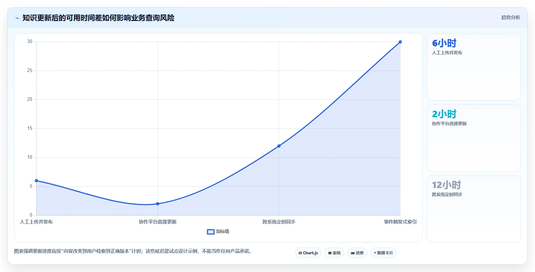535x272 pixels.
Task: Click the chart title 知识更新后的可用时间差
Action: pos(98,18)
